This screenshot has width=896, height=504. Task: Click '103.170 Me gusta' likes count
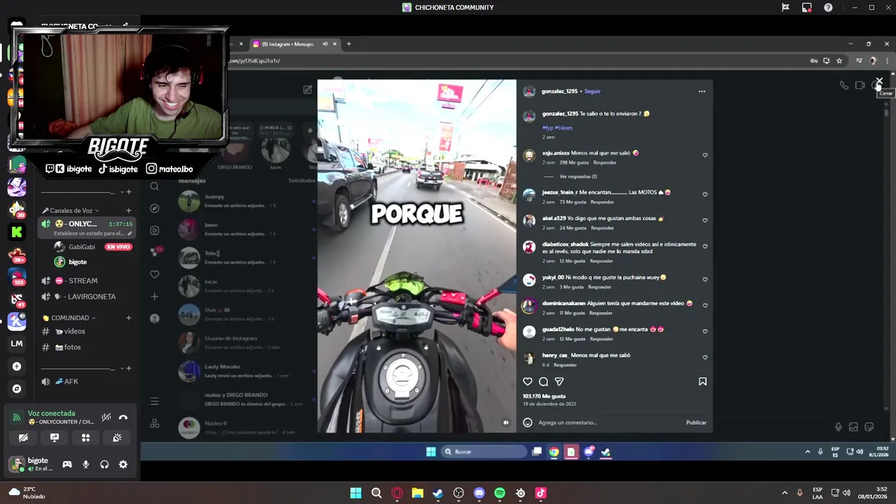coord(544,396)
